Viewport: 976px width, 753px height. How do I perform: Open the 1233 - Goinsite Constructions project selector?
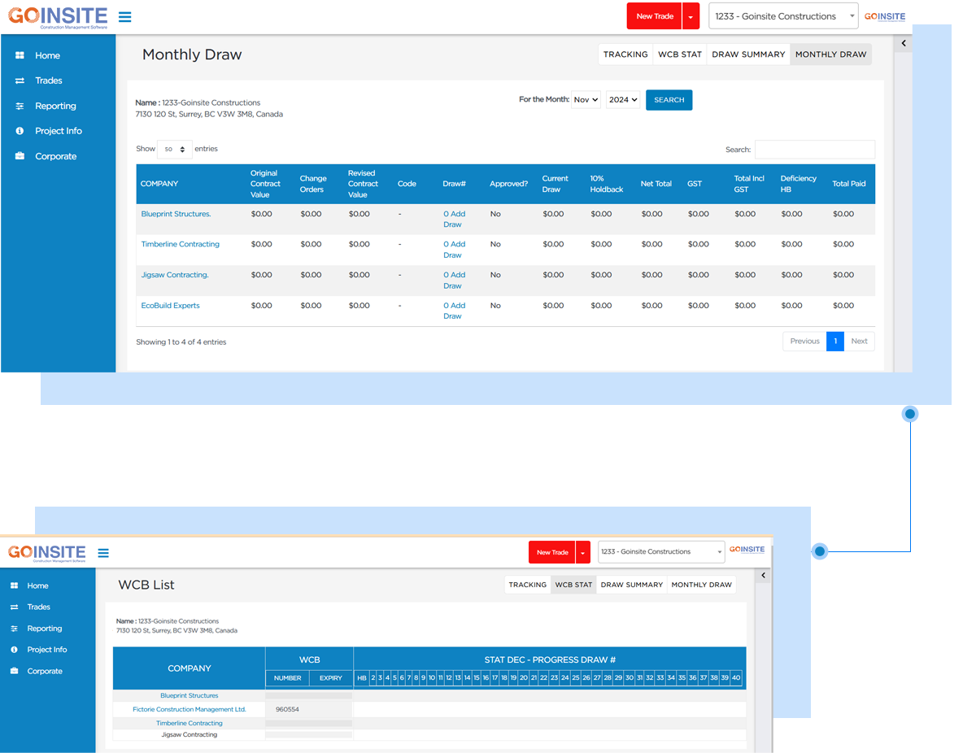pos(783,16)
